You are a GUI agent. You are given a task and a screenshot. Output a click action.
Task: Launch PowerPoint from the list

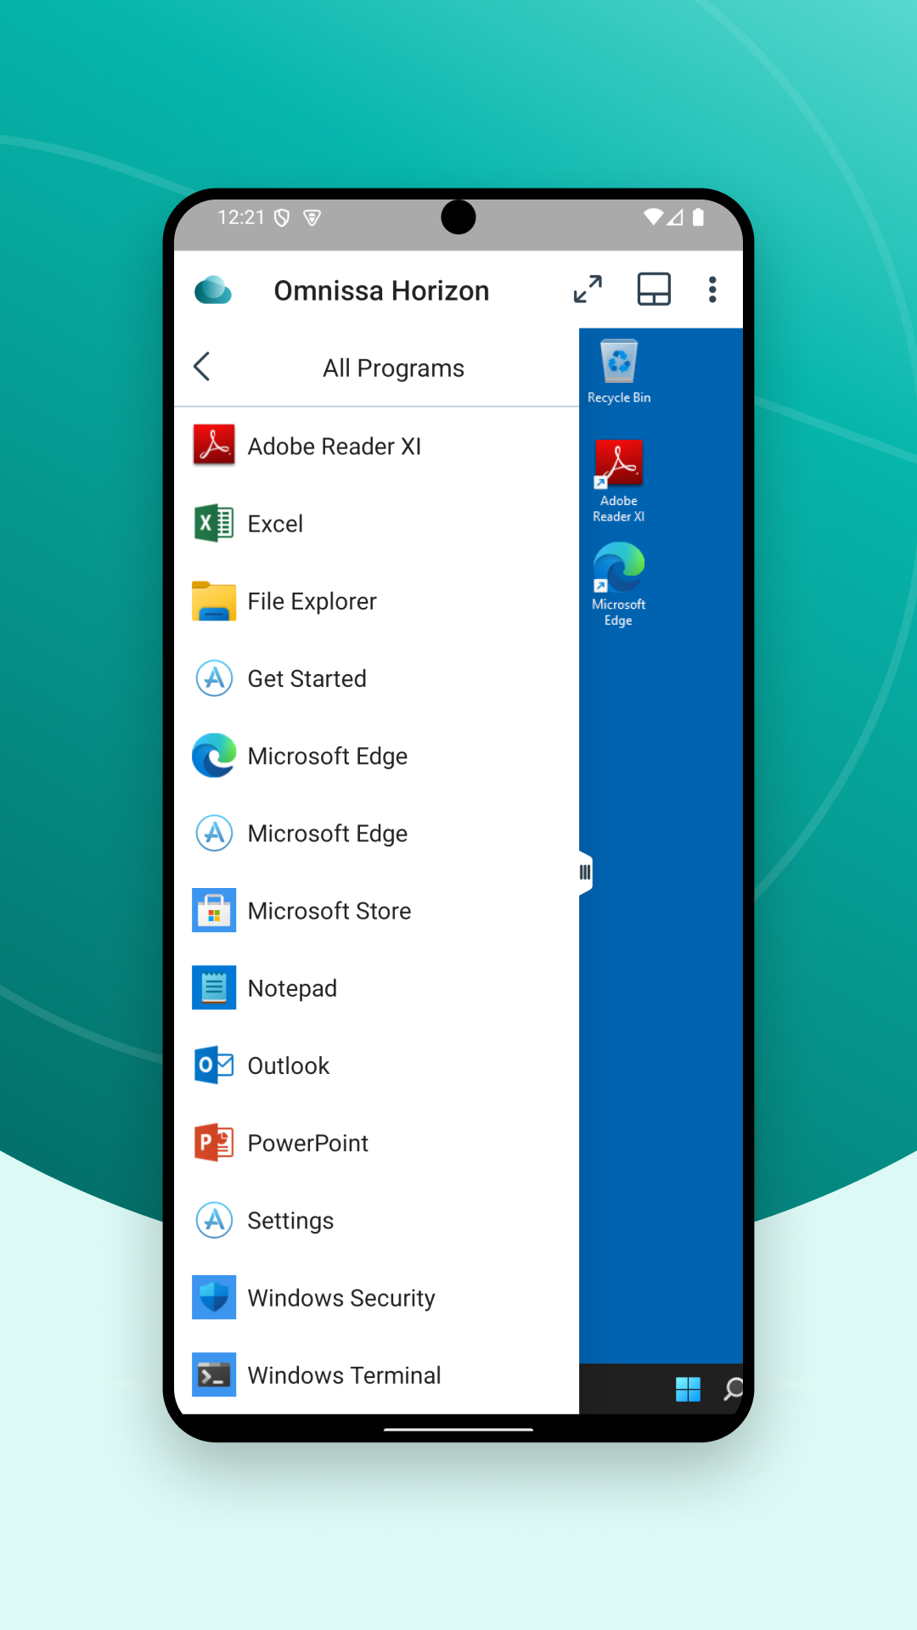tap(307, 1143)
